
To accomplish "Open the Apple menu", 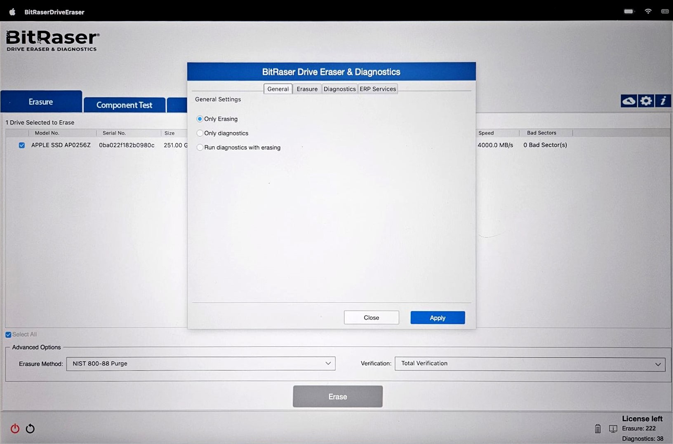I will pyautogui.click(x=12, y=12).
